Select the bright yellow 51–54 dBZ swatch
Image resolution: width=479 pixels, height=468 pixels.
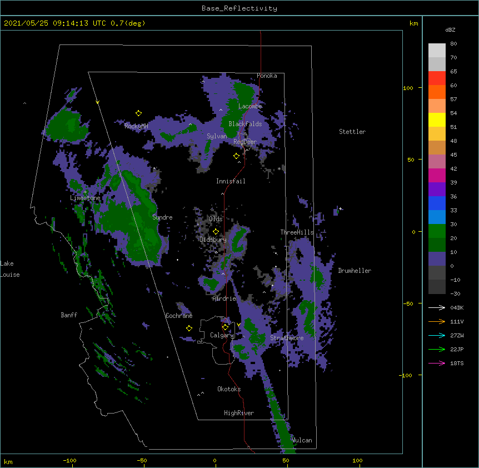(x=437, y=120)
